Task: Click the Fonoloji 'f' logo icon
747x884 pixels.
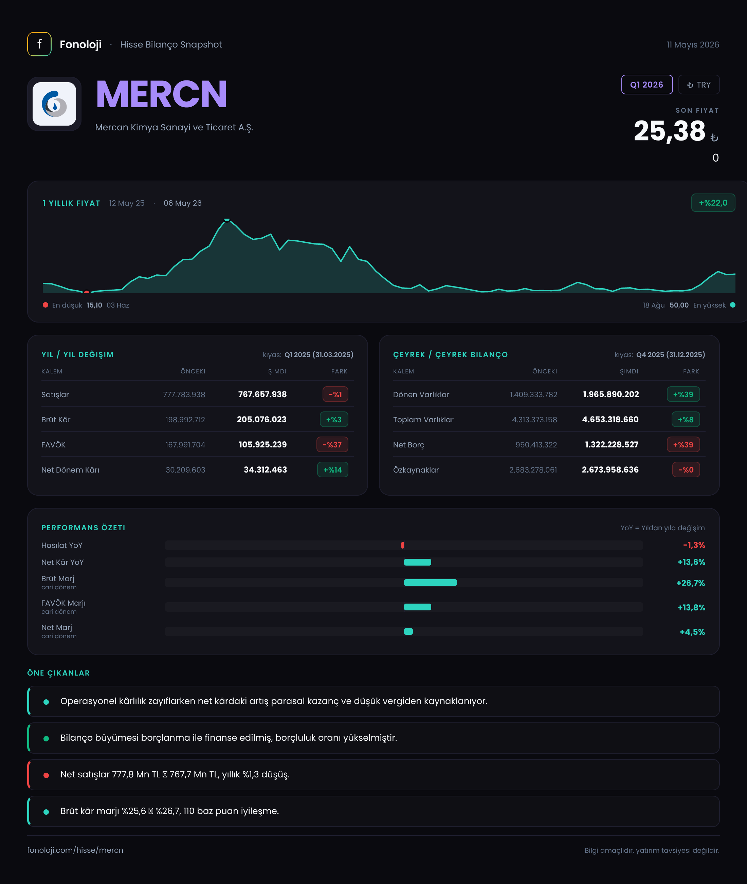Action: (39, 44)
